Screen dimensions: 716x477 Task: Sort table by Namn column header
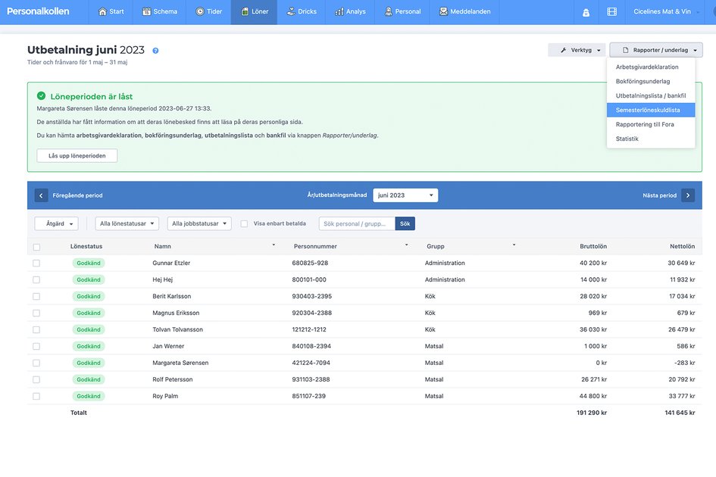click(163, 247)
